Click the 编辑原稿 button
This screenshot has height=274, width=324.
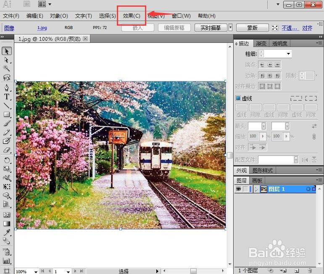pos(174,28)
